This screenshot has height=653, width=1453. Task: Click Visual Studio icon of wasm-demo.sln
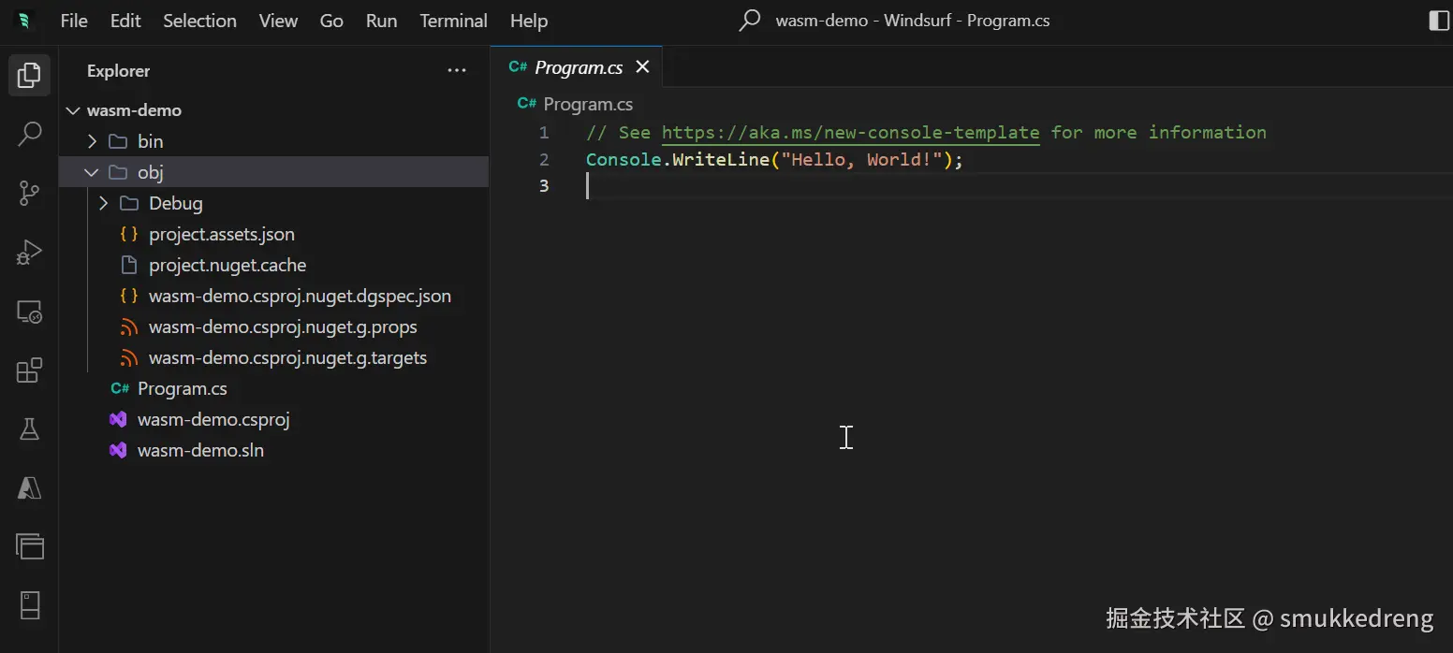pyautogui.click(x=118, y=450)
